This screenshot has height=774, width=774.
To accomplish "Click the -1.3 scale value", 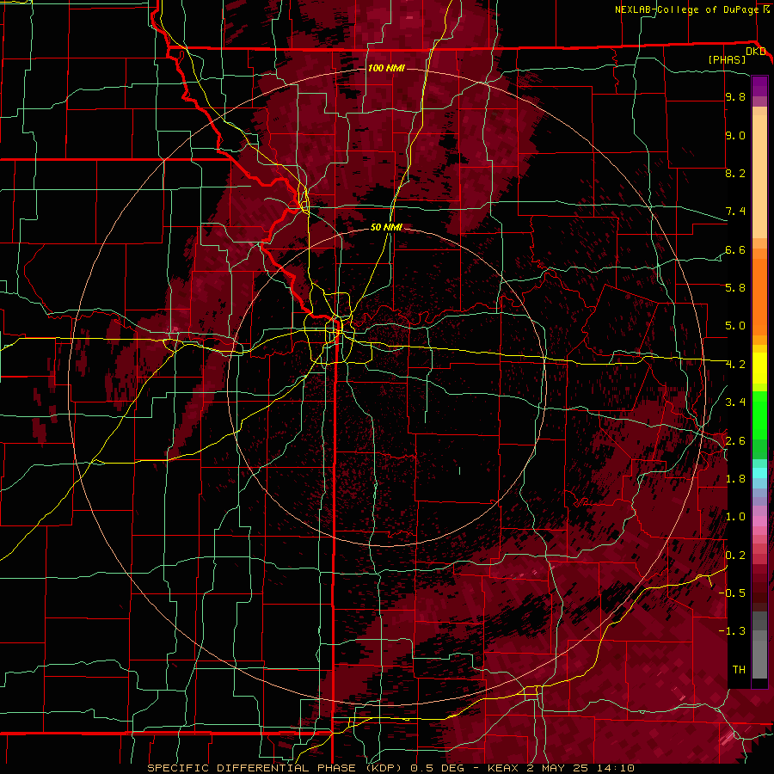I will pos(732,631).
